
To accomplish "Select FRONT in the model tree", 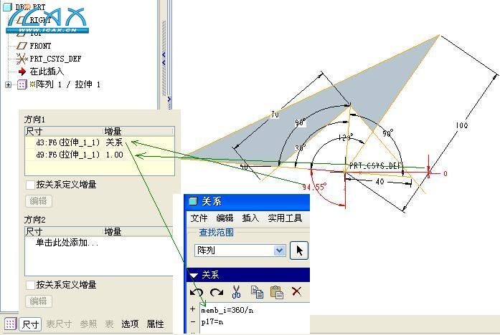I will click(40, 46).
